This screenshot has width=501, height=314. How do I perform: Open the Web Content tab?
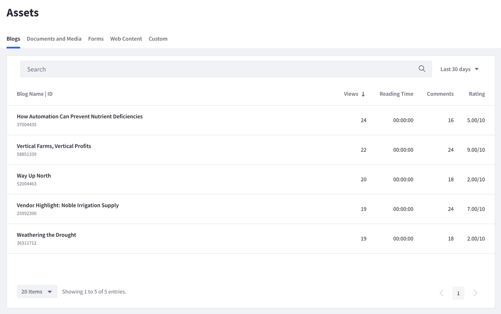126,39
